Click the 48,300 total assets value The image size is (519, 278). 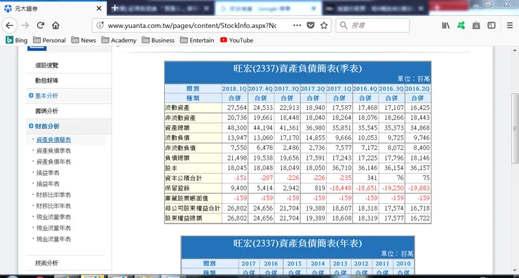click(x=237, y=128)
